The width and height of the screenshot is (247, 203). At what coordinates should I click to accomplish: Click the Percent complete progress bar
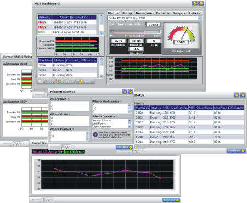pyautogui.click(x=135, y=32)
